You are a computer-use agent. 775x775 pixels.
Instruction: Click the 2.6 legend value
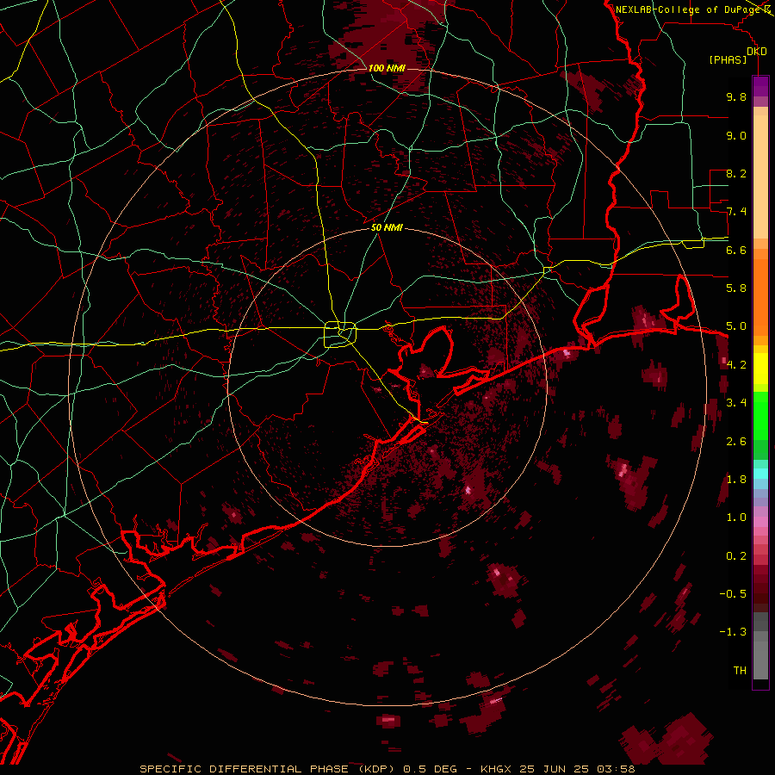click(x=736, y=442)
